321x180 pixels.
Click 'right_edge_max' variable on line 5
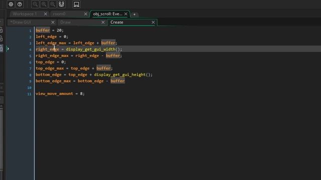(52, 55)
